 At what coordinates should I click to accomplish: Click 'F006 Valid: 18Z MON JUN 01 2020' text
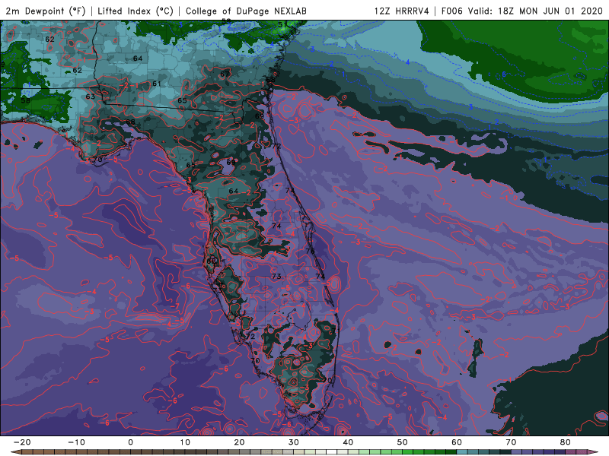[x=522, y=11]
